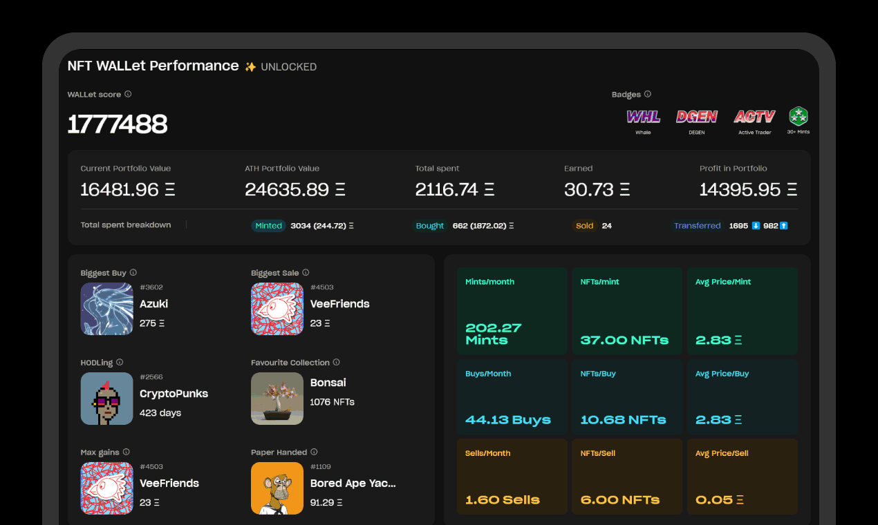Open the Paper Handed info icon

click(314, 452)
